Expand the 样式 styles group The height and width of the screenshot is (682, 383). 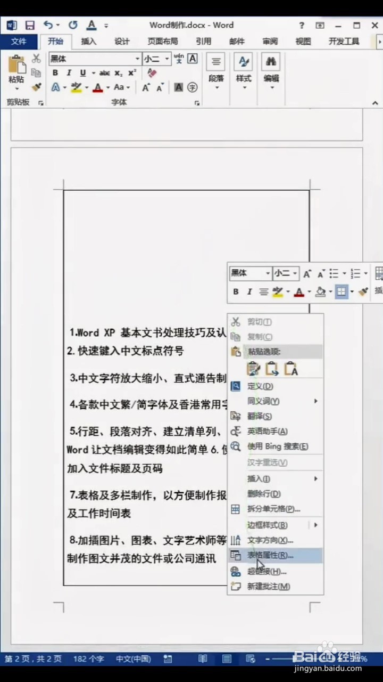pos(244,72)
